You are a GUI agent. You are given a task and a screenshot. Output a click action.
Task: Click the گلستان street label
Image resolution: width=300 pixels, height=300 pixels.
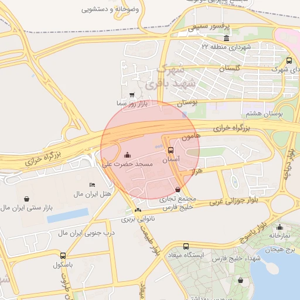pos(230,68)
